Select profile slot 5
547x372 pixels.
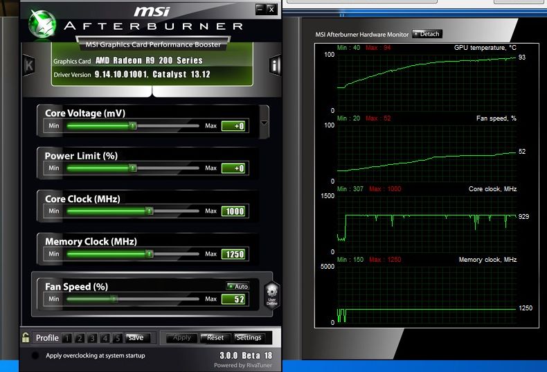(117, 338)
